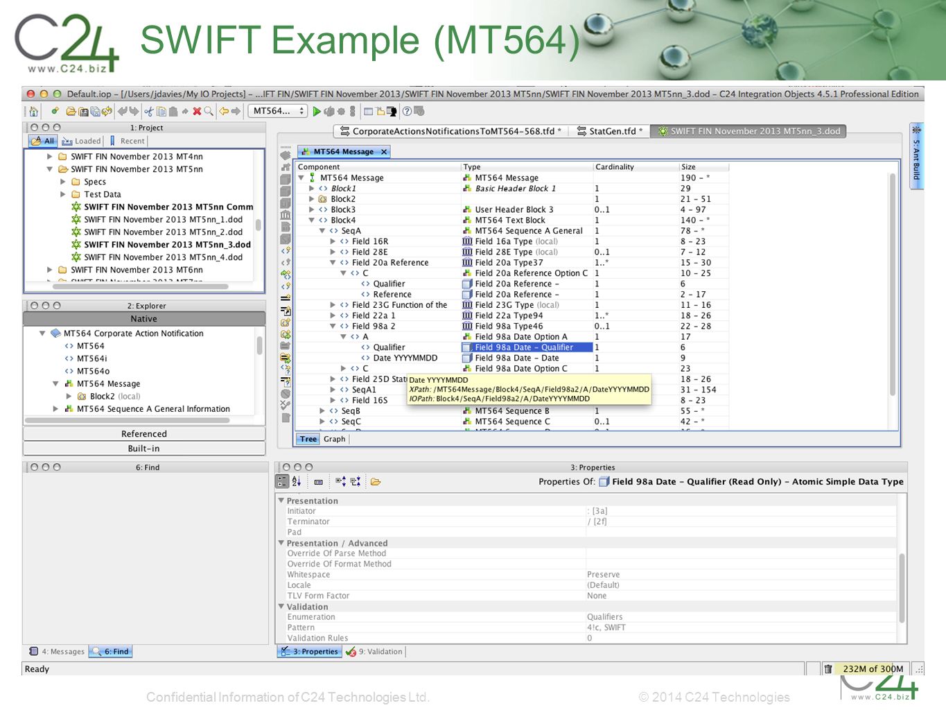
Task: Click the Home icon in the main toolbar
Action: coord(33,111)
